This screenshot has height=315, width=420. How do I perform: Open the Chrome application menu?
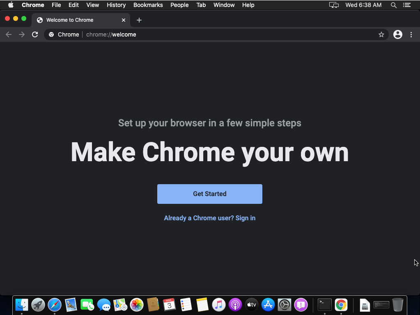point(33,5)
